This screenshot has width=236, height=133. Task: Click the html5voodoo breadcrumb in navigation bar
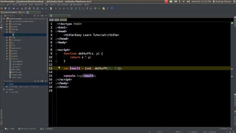(9, 12)
